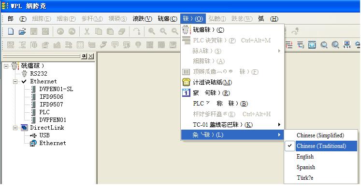Expand the TC-01 submenu (K) arrow

coord(279,125)
